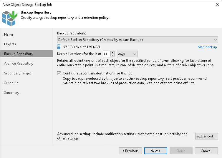Click the Previous button
The image size is (222, 158).
(x=130, y=151)
